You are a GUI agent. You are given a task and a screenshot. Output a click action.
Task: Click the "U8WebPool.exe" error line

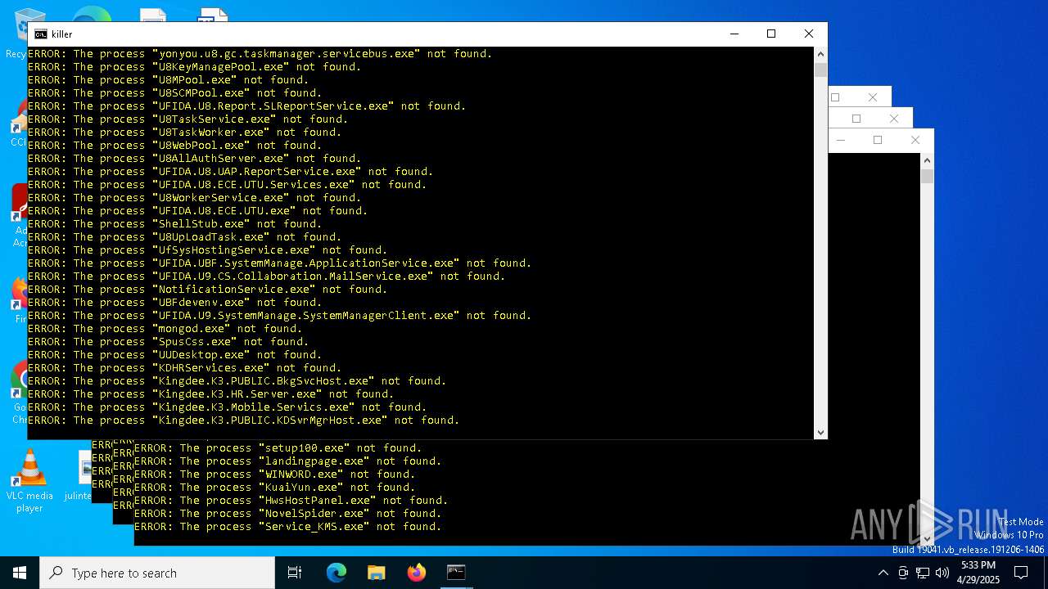pos(174,146)
